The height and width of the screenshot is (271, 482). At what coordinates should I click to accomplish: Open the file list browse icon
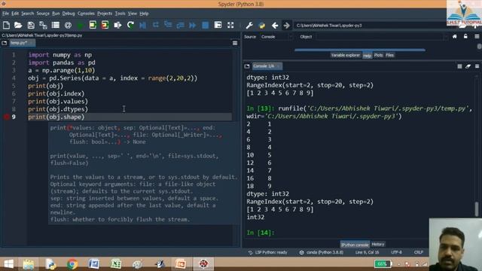(56, 25)
